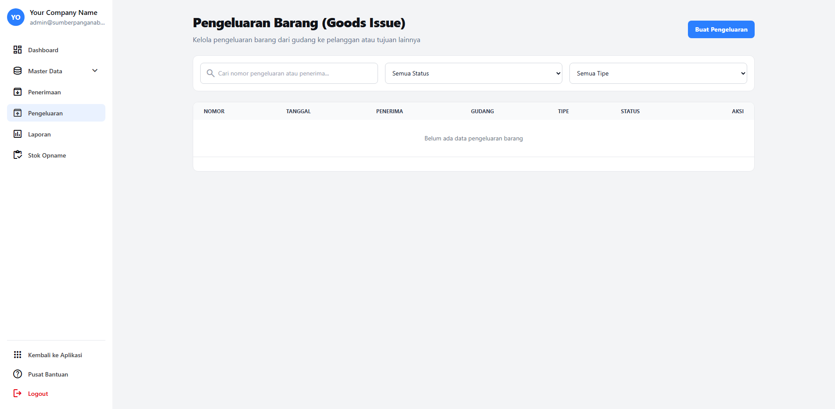Click the Laporan chart icon
The image size is (835, 409).
(x=18, y=134)
